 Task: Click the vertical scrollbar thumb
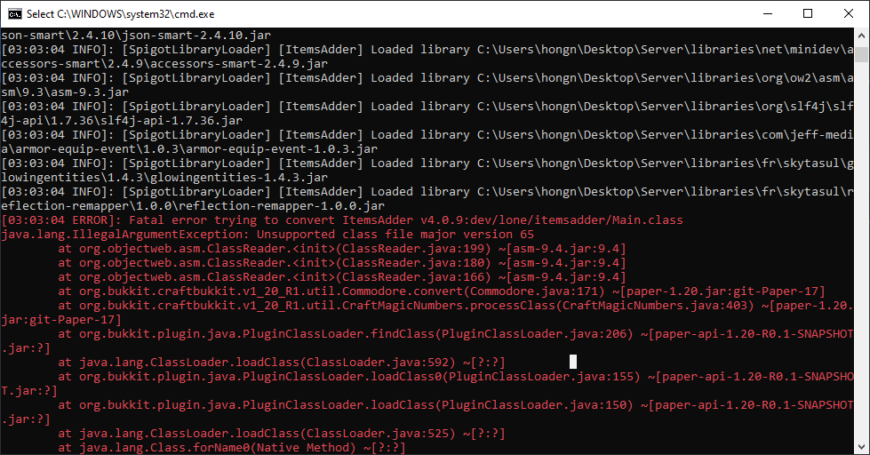pyautogui.click(x=861, y=54)
